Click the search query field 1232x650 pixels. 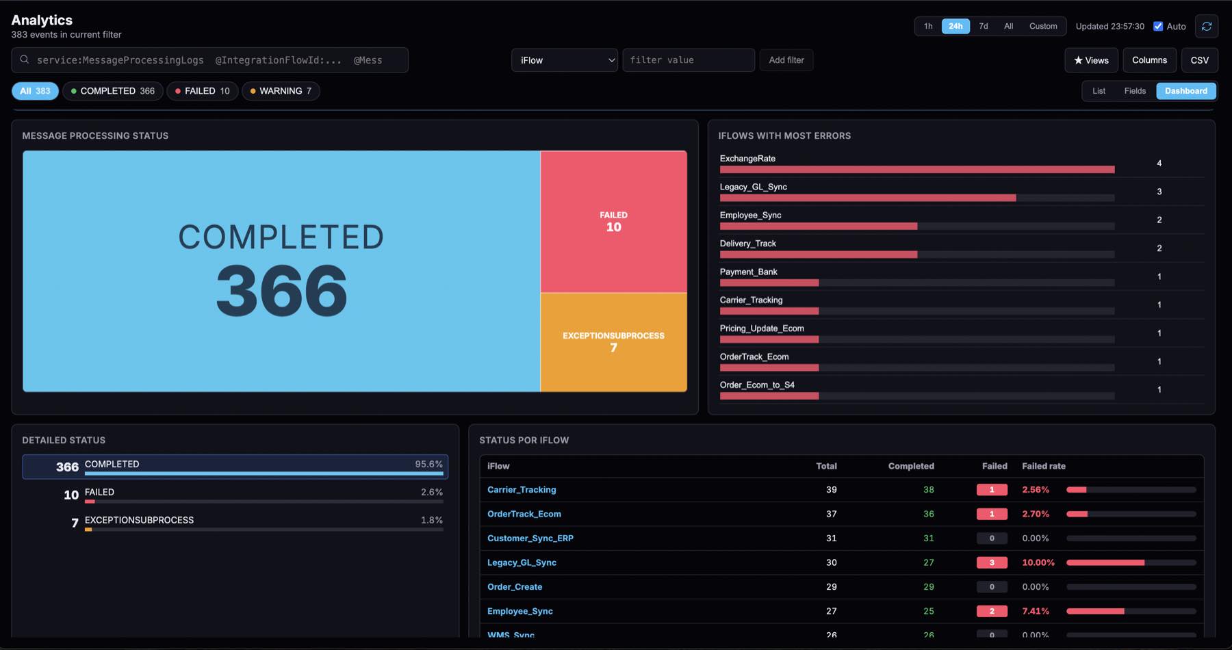pyautogui.click(x=209, y=60)
